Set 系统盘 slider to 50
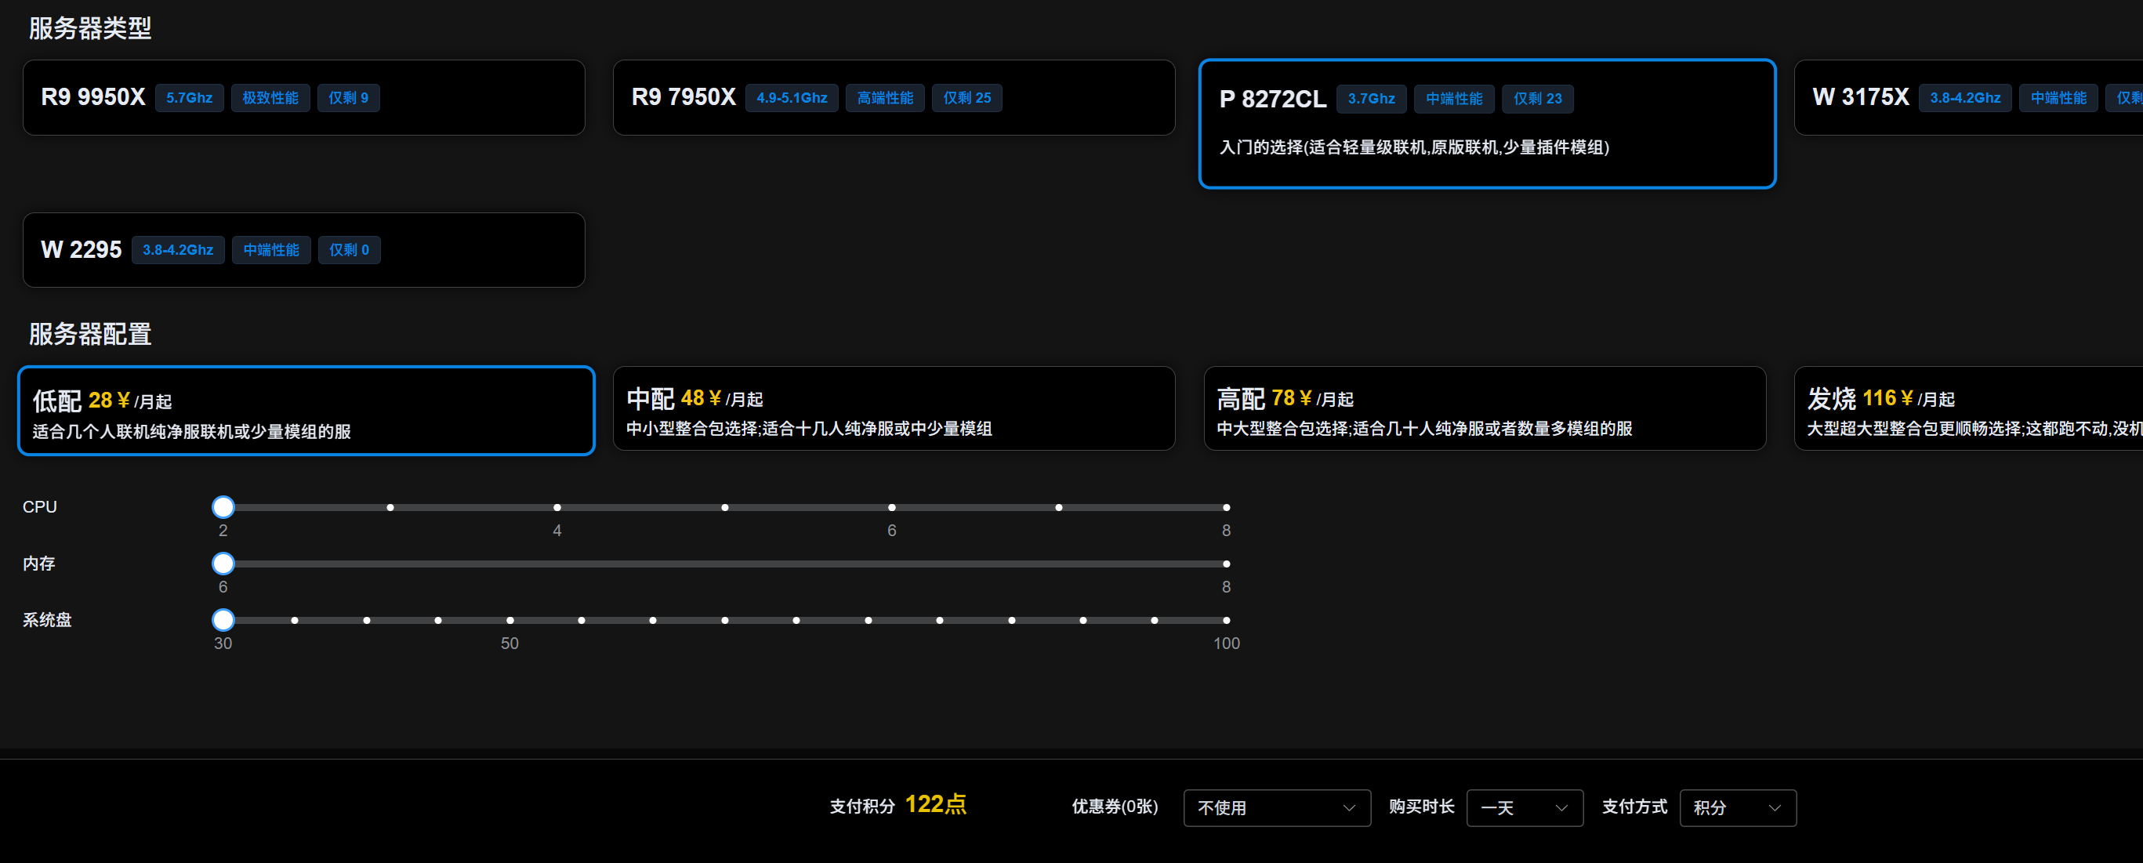Viewport: 2143px width, 863px height. coord(510,621)
